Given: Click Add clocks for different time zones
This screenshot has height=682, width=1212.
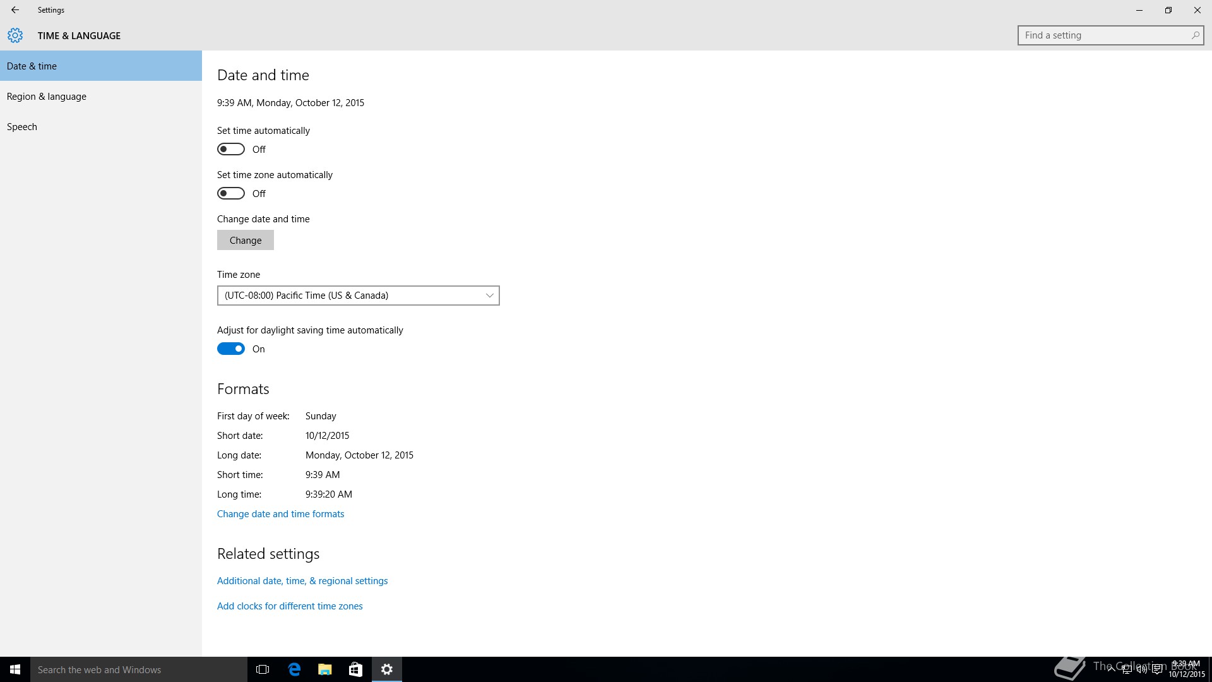Looking at the screenshot, I should 290,606.
